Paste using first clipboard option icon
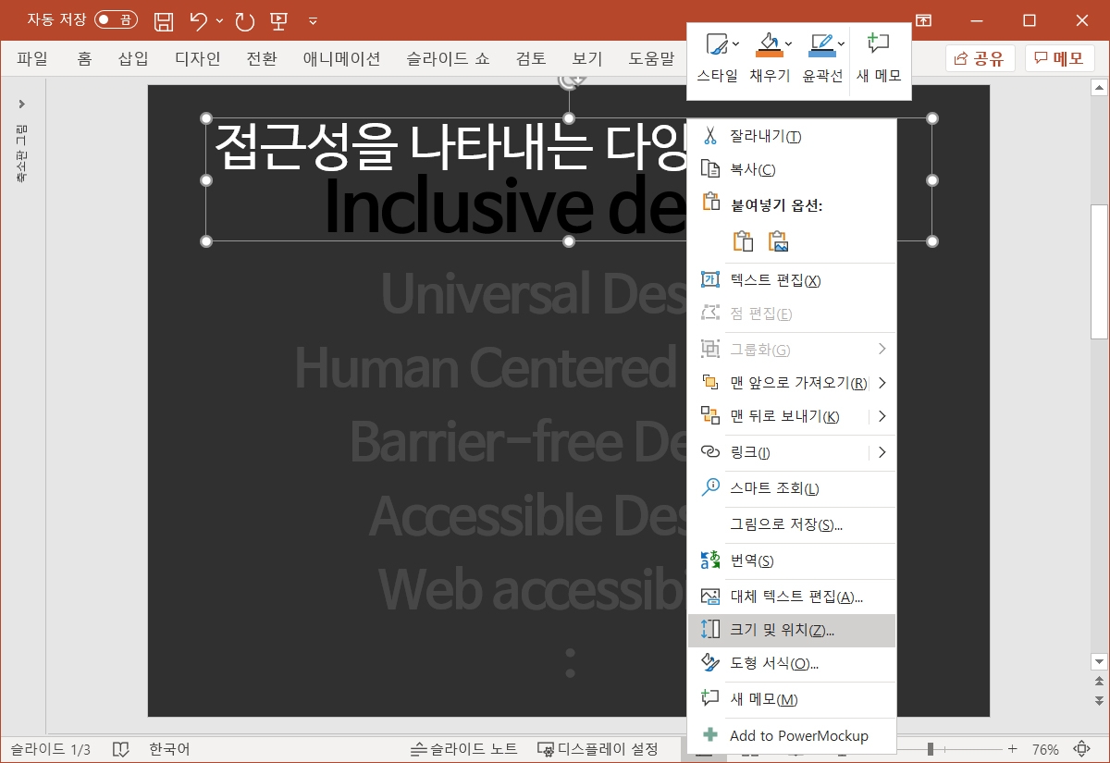This screenshot has height=763, width=1110. point(743,241)
